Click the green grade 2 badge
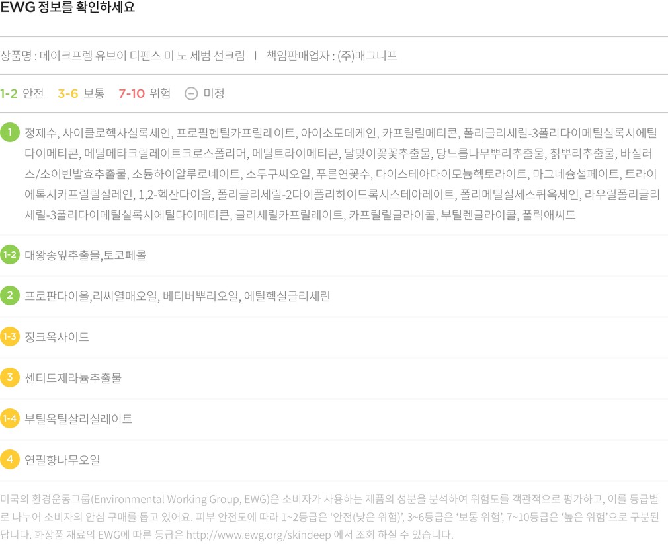Screen dimensions: 668x544 point(10,295)
